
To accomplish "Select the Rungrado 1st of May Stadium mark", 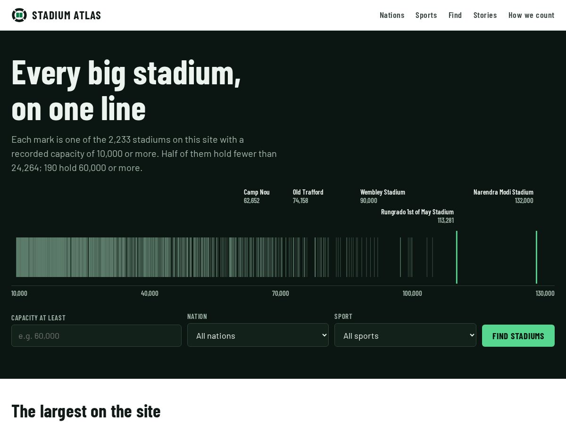I will tap(457, 257).
